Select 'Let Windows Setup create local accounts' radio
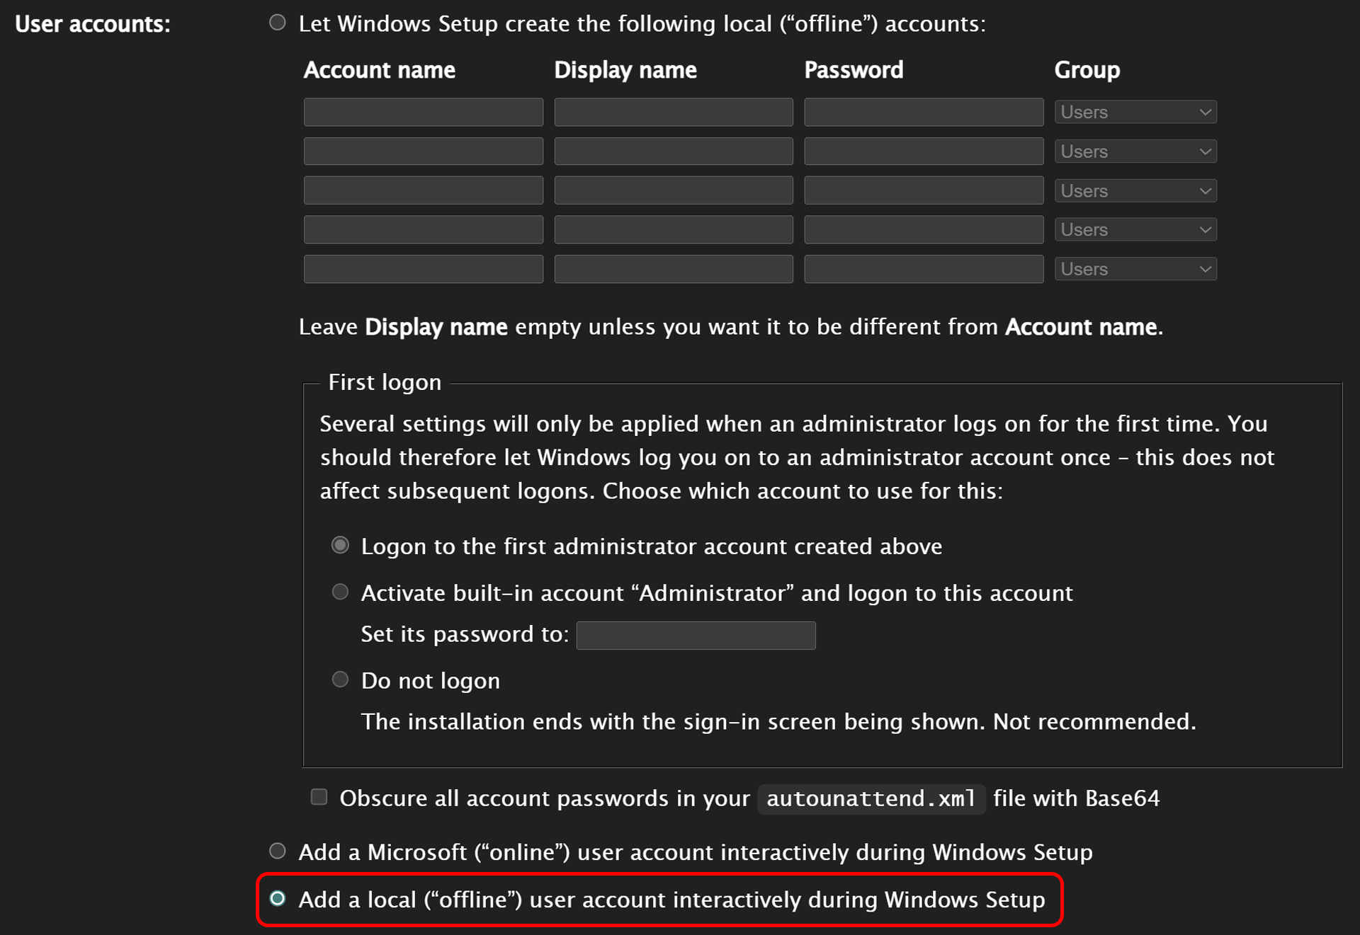This screenshot has height=935, width=1360. point(278,23)
